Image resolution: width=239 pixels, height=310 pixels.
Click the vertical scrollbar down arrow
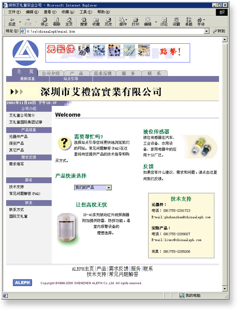point(225,288)
